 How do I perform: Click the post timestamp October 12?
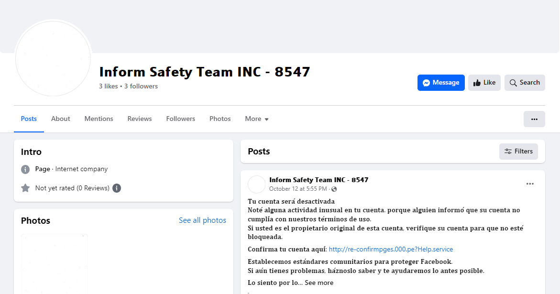click(298, 189)
